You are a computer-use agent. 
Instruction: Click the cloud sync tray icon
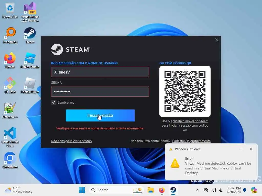(206, 190)
